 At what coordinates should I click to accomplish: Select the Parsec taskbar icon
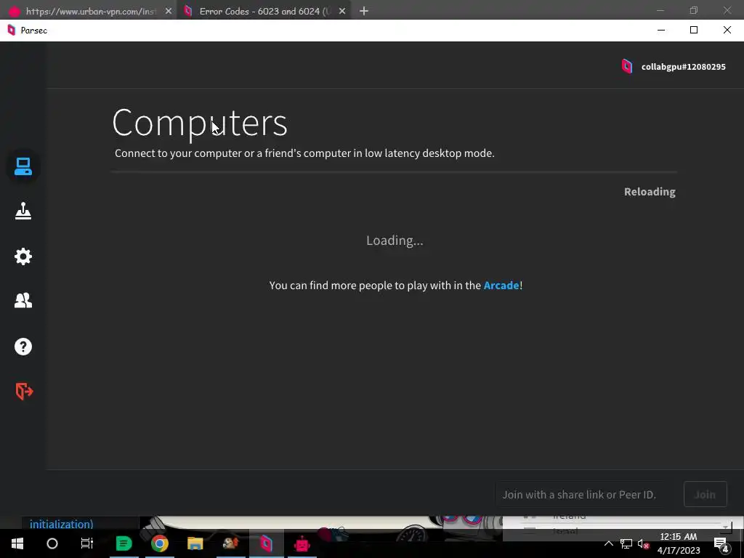(266, 543)
